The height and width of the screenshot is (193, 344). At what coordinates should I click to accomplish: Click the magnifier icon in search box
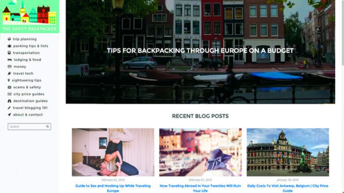click(47, 126)
